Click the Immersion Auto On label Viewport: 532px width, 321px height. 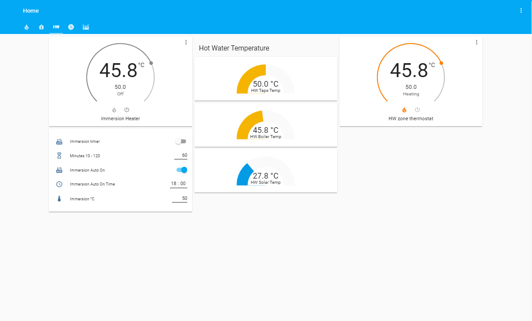pos(87,170)
